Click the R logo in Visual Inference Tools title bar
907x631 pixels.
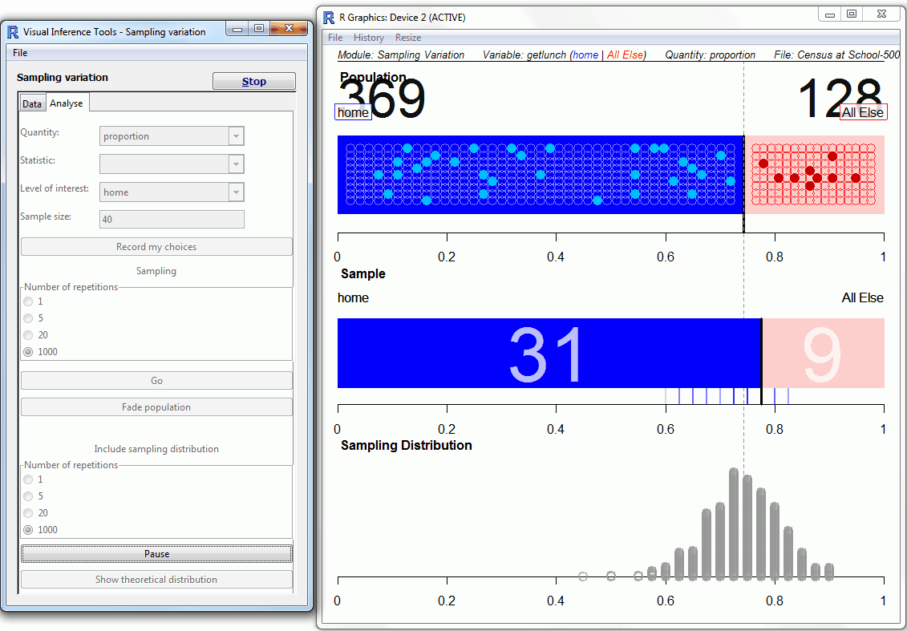(13, 32)
